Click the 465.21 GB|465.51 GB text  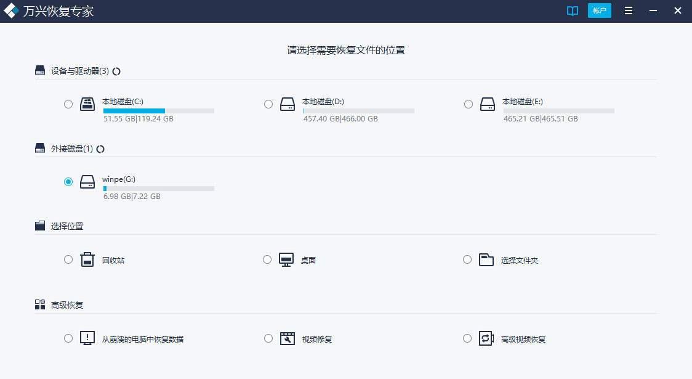(540, 119)
